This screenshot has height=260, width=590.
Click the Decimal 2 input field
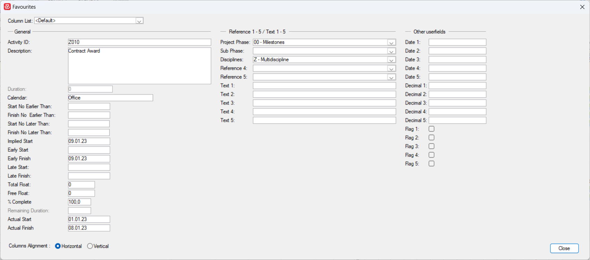[457, 94]
